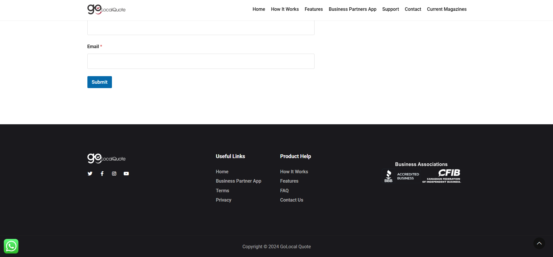Follow the footer Features link under Product Help
The height and width of the screenshot is (257, 553).
289,181
